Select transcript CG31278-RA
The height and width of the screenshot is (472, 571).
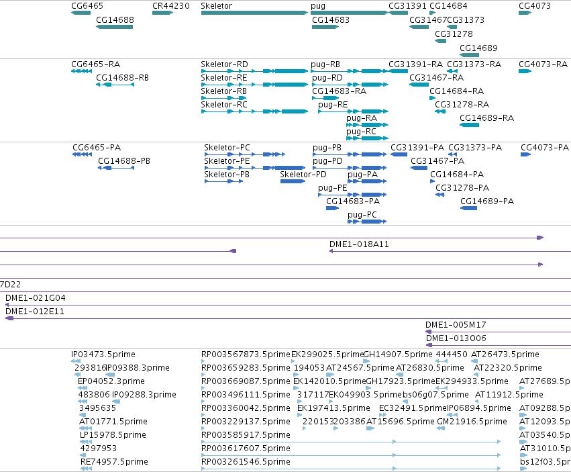point(462,105)
